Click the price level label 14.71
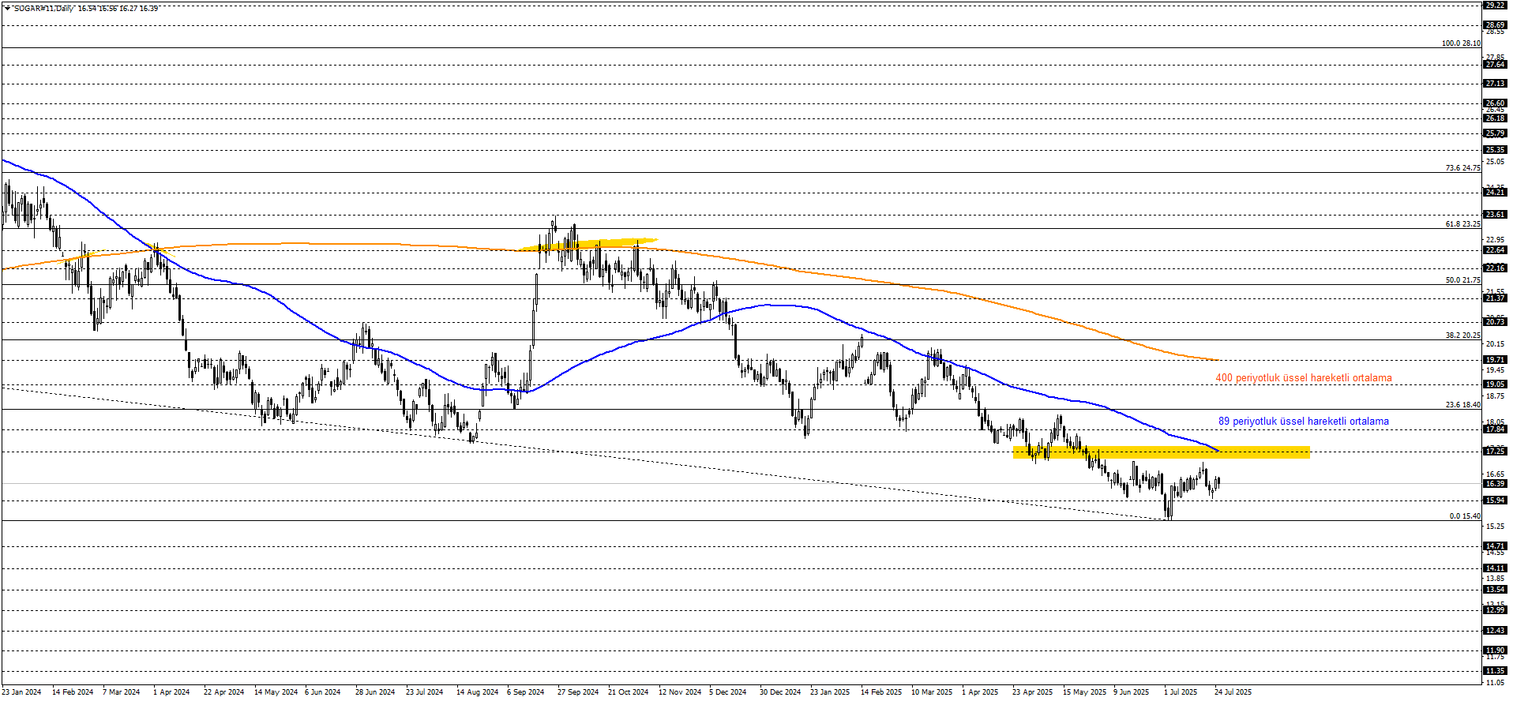This screenshot has height=701, width=1513. point(1495,546)
